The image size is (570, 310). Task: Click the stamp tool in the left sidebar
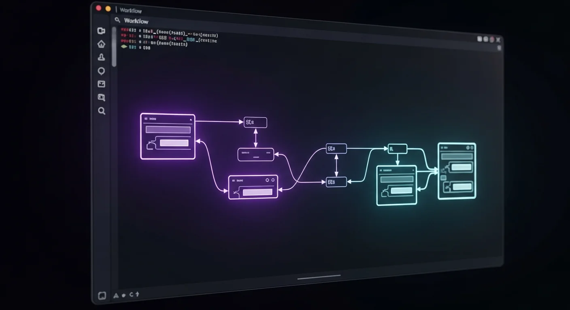click(101, 57)
